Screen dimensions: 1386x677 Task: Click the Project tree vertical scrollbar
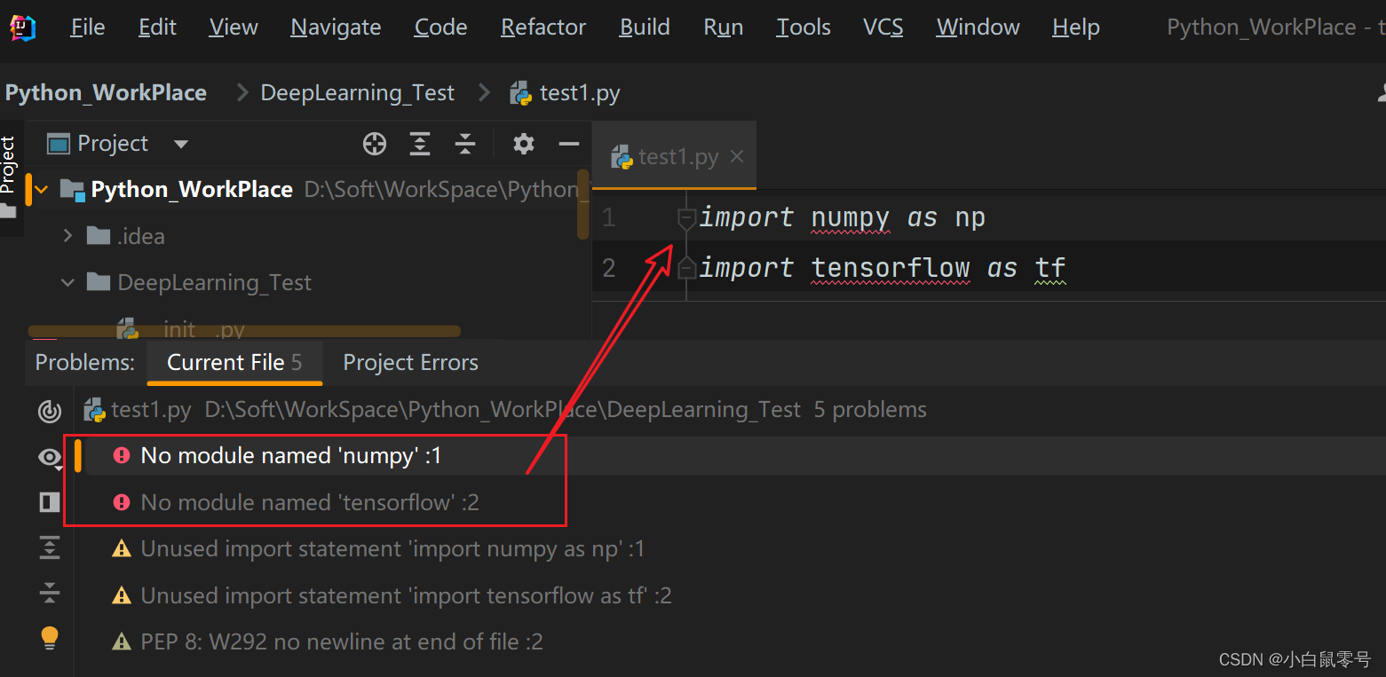coord(582,205)
